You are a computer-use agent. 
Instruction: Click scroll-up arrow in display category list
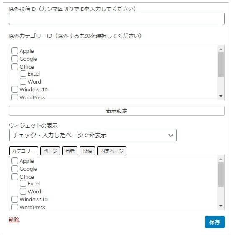221,159
